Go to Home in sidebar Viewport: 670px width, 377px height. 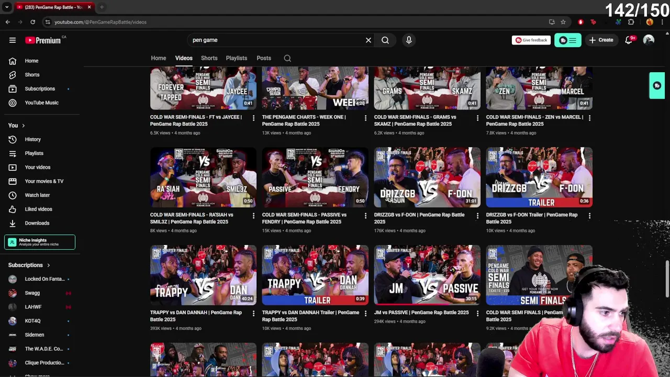click(31, 61)
